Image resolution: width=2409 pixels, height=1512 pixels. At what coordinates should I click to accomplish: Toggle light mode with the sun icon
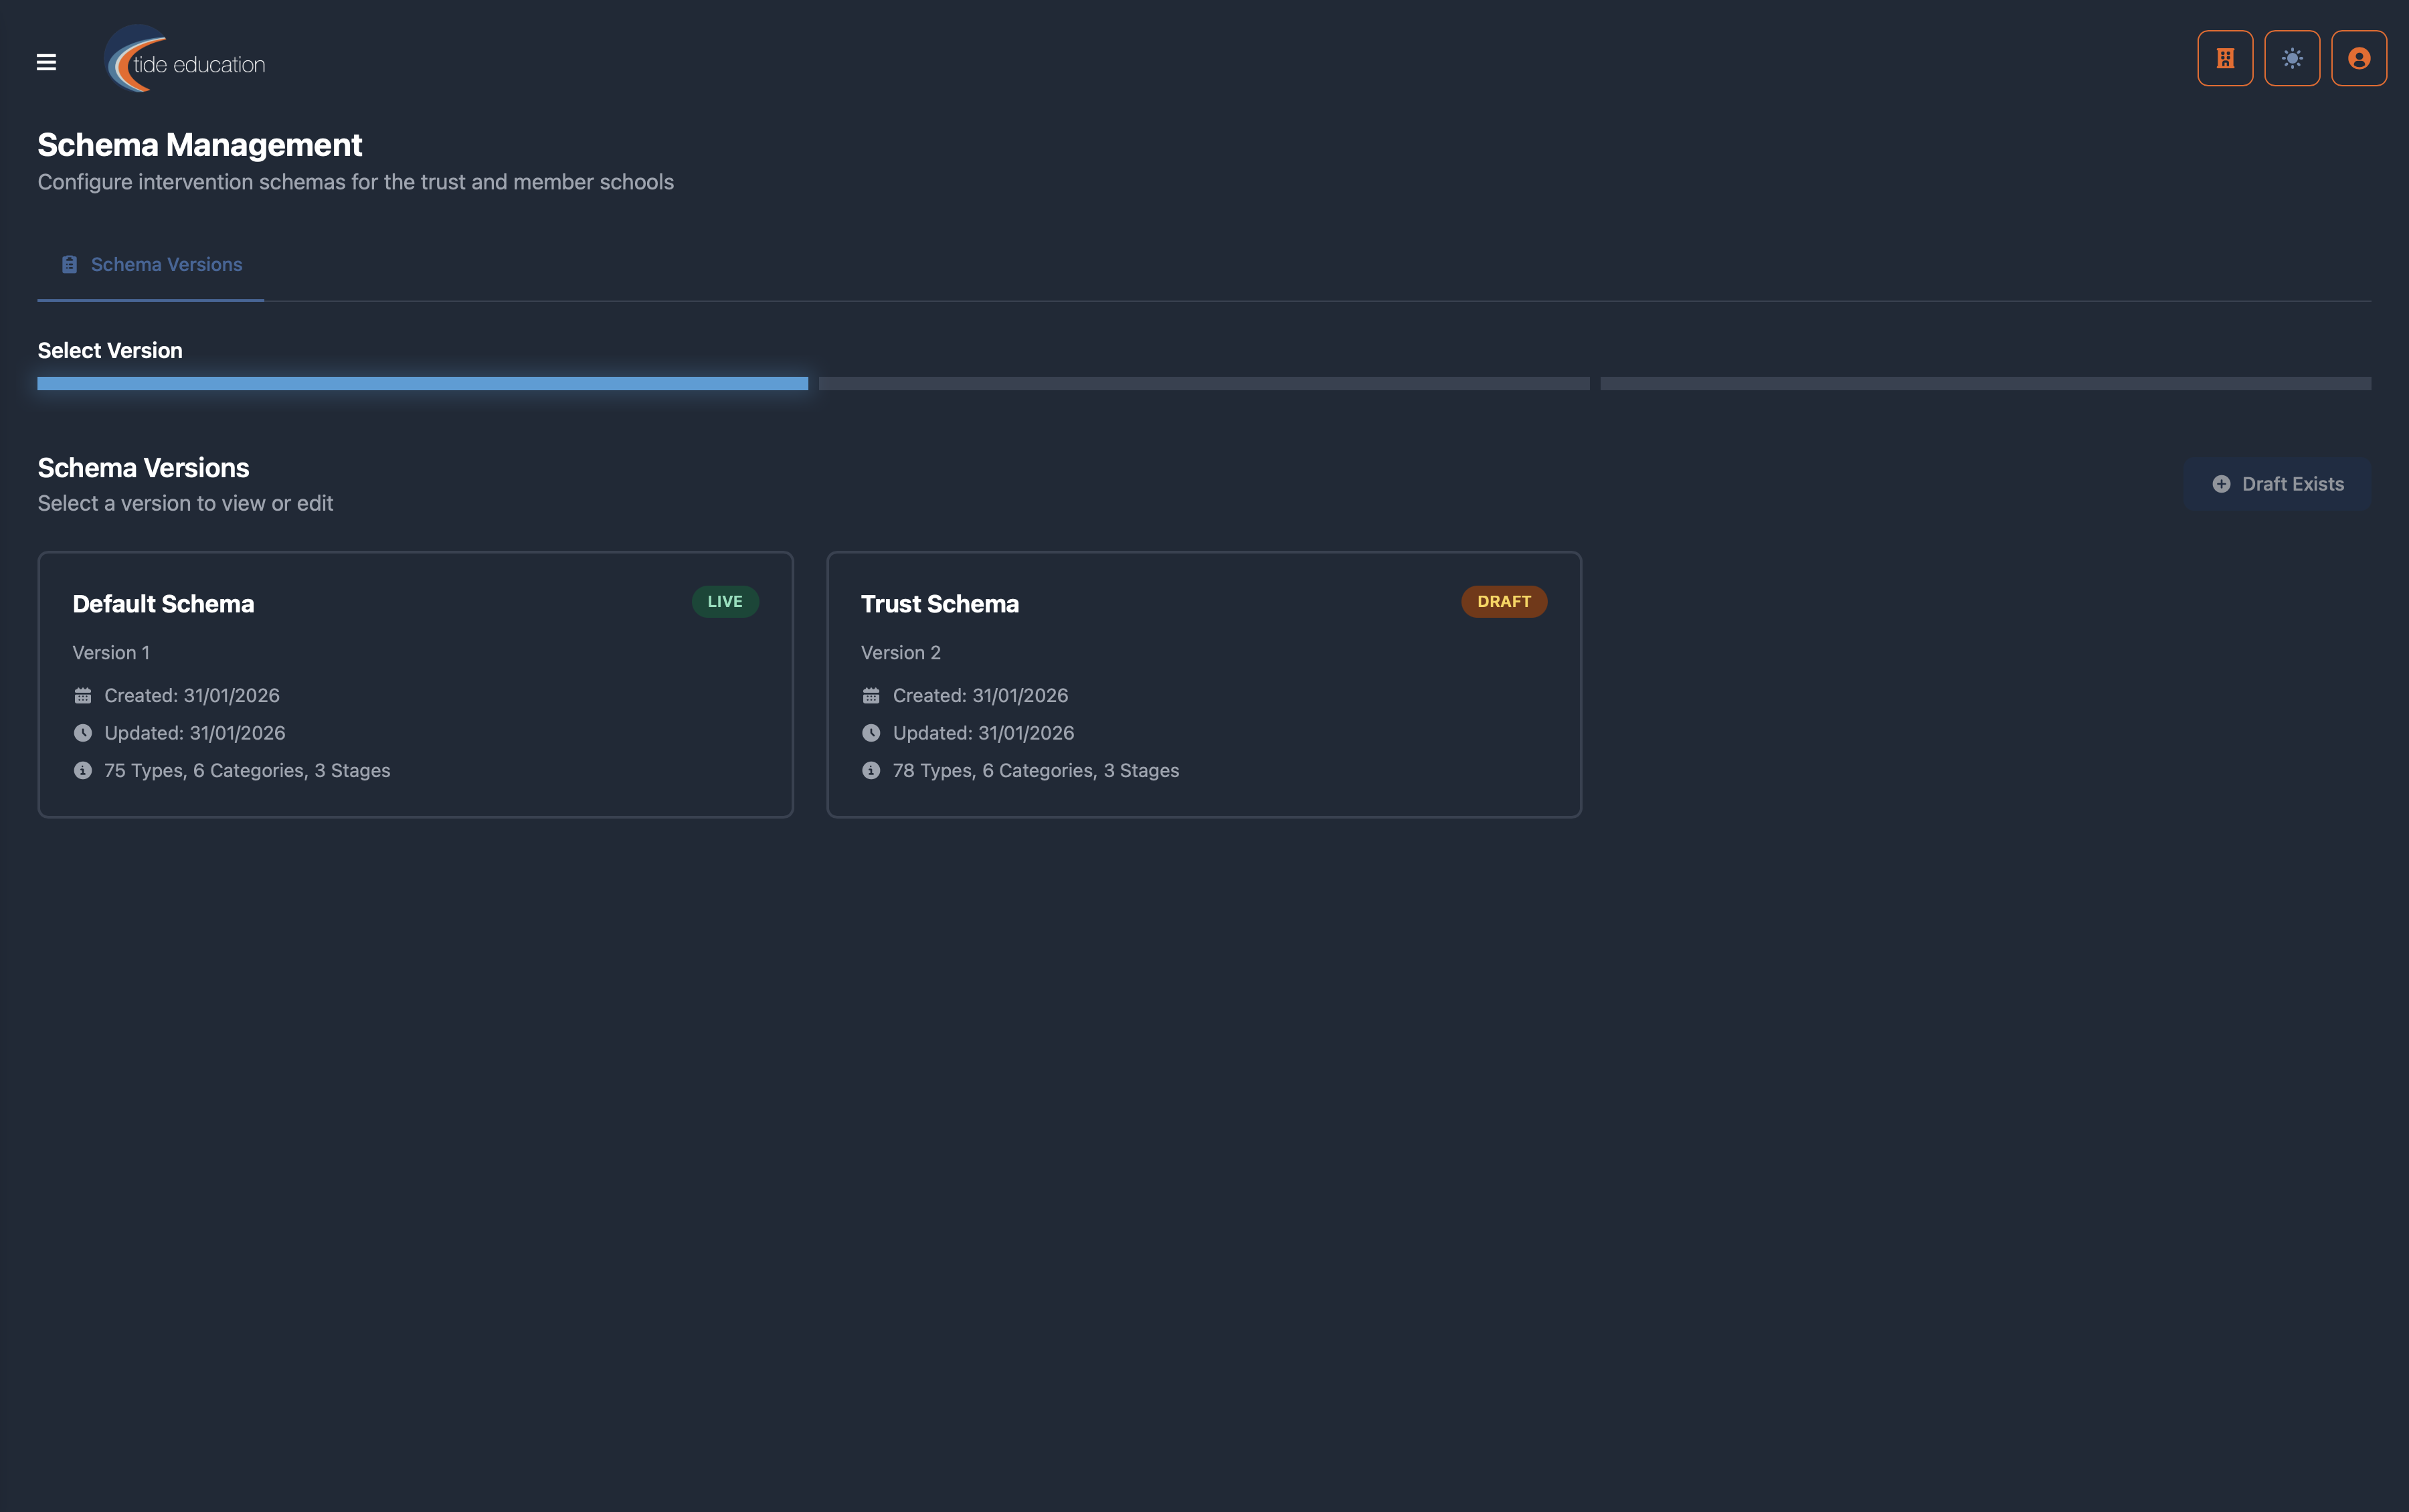coord(2291,57)
